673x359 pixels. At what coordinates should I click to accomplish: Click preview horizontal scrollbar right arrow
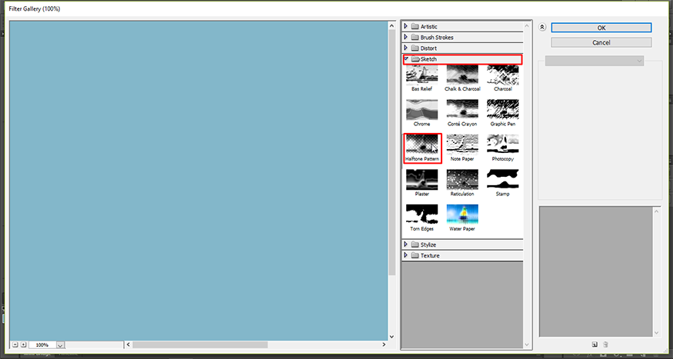[x=384, y=344]
